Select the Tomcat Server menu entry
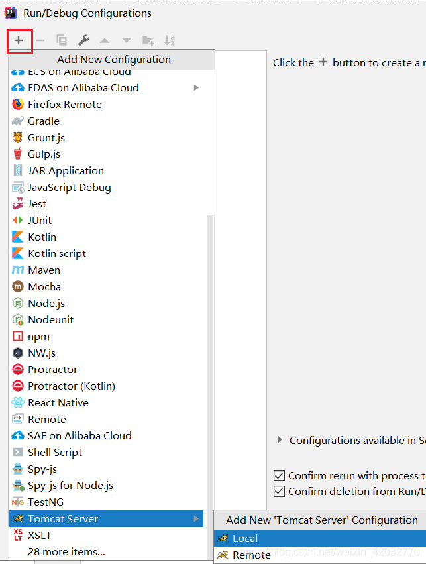This screenshot has height=564, width=426. click(106, 518)
